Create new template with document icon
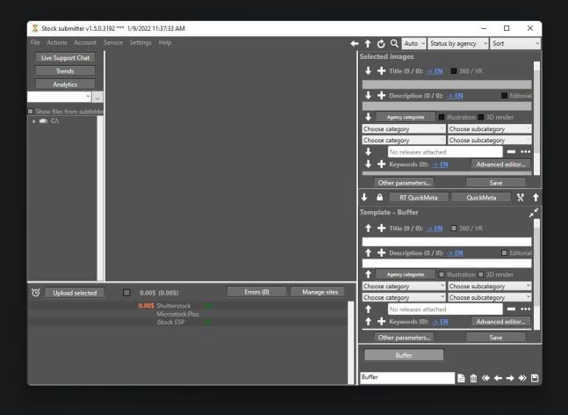This screenshot has width=568, height=415. (x=461, y=378)
